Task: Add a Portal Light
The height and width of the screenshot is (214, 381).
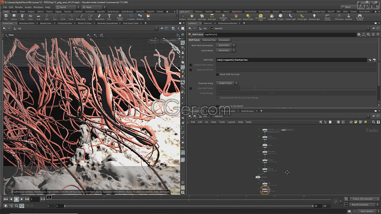Action: 302,17
